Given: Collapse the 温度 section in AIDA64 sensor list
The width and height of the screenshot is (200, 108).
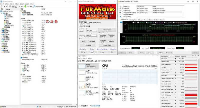Looking at the screenshot, I should [x=21, y=18].
